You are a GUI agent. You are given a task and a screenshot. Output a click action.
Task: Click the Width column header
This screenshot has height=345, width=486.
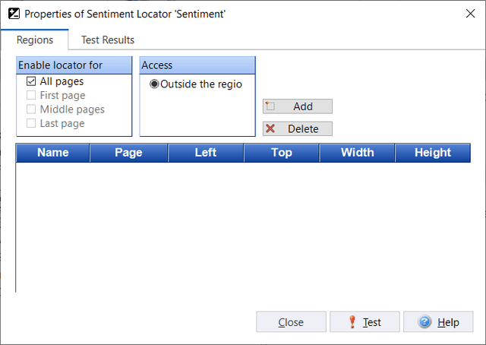357,153
